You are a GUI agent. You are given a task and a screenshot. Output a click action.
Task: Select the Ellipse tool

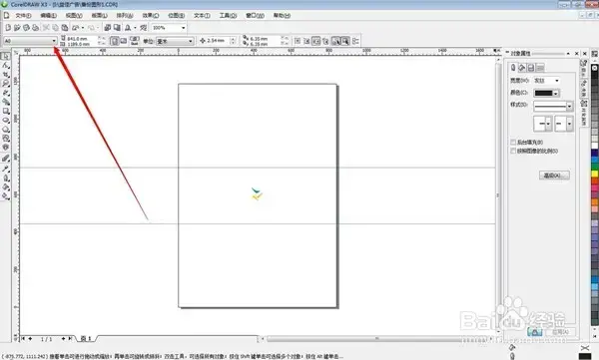pos(5,121)
